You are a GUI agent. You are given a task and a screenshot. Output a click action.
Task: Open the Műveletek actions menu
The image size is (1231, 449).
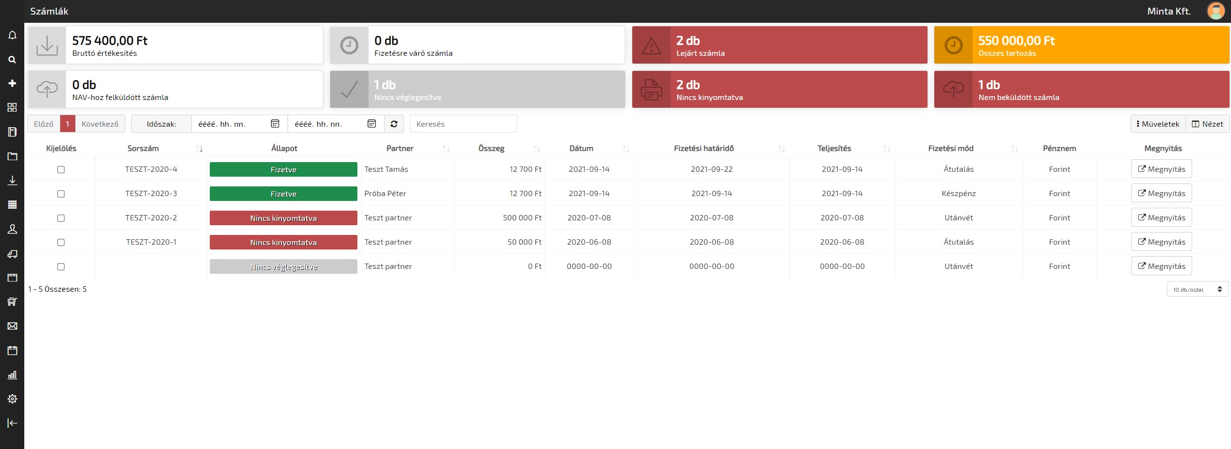1158,124
